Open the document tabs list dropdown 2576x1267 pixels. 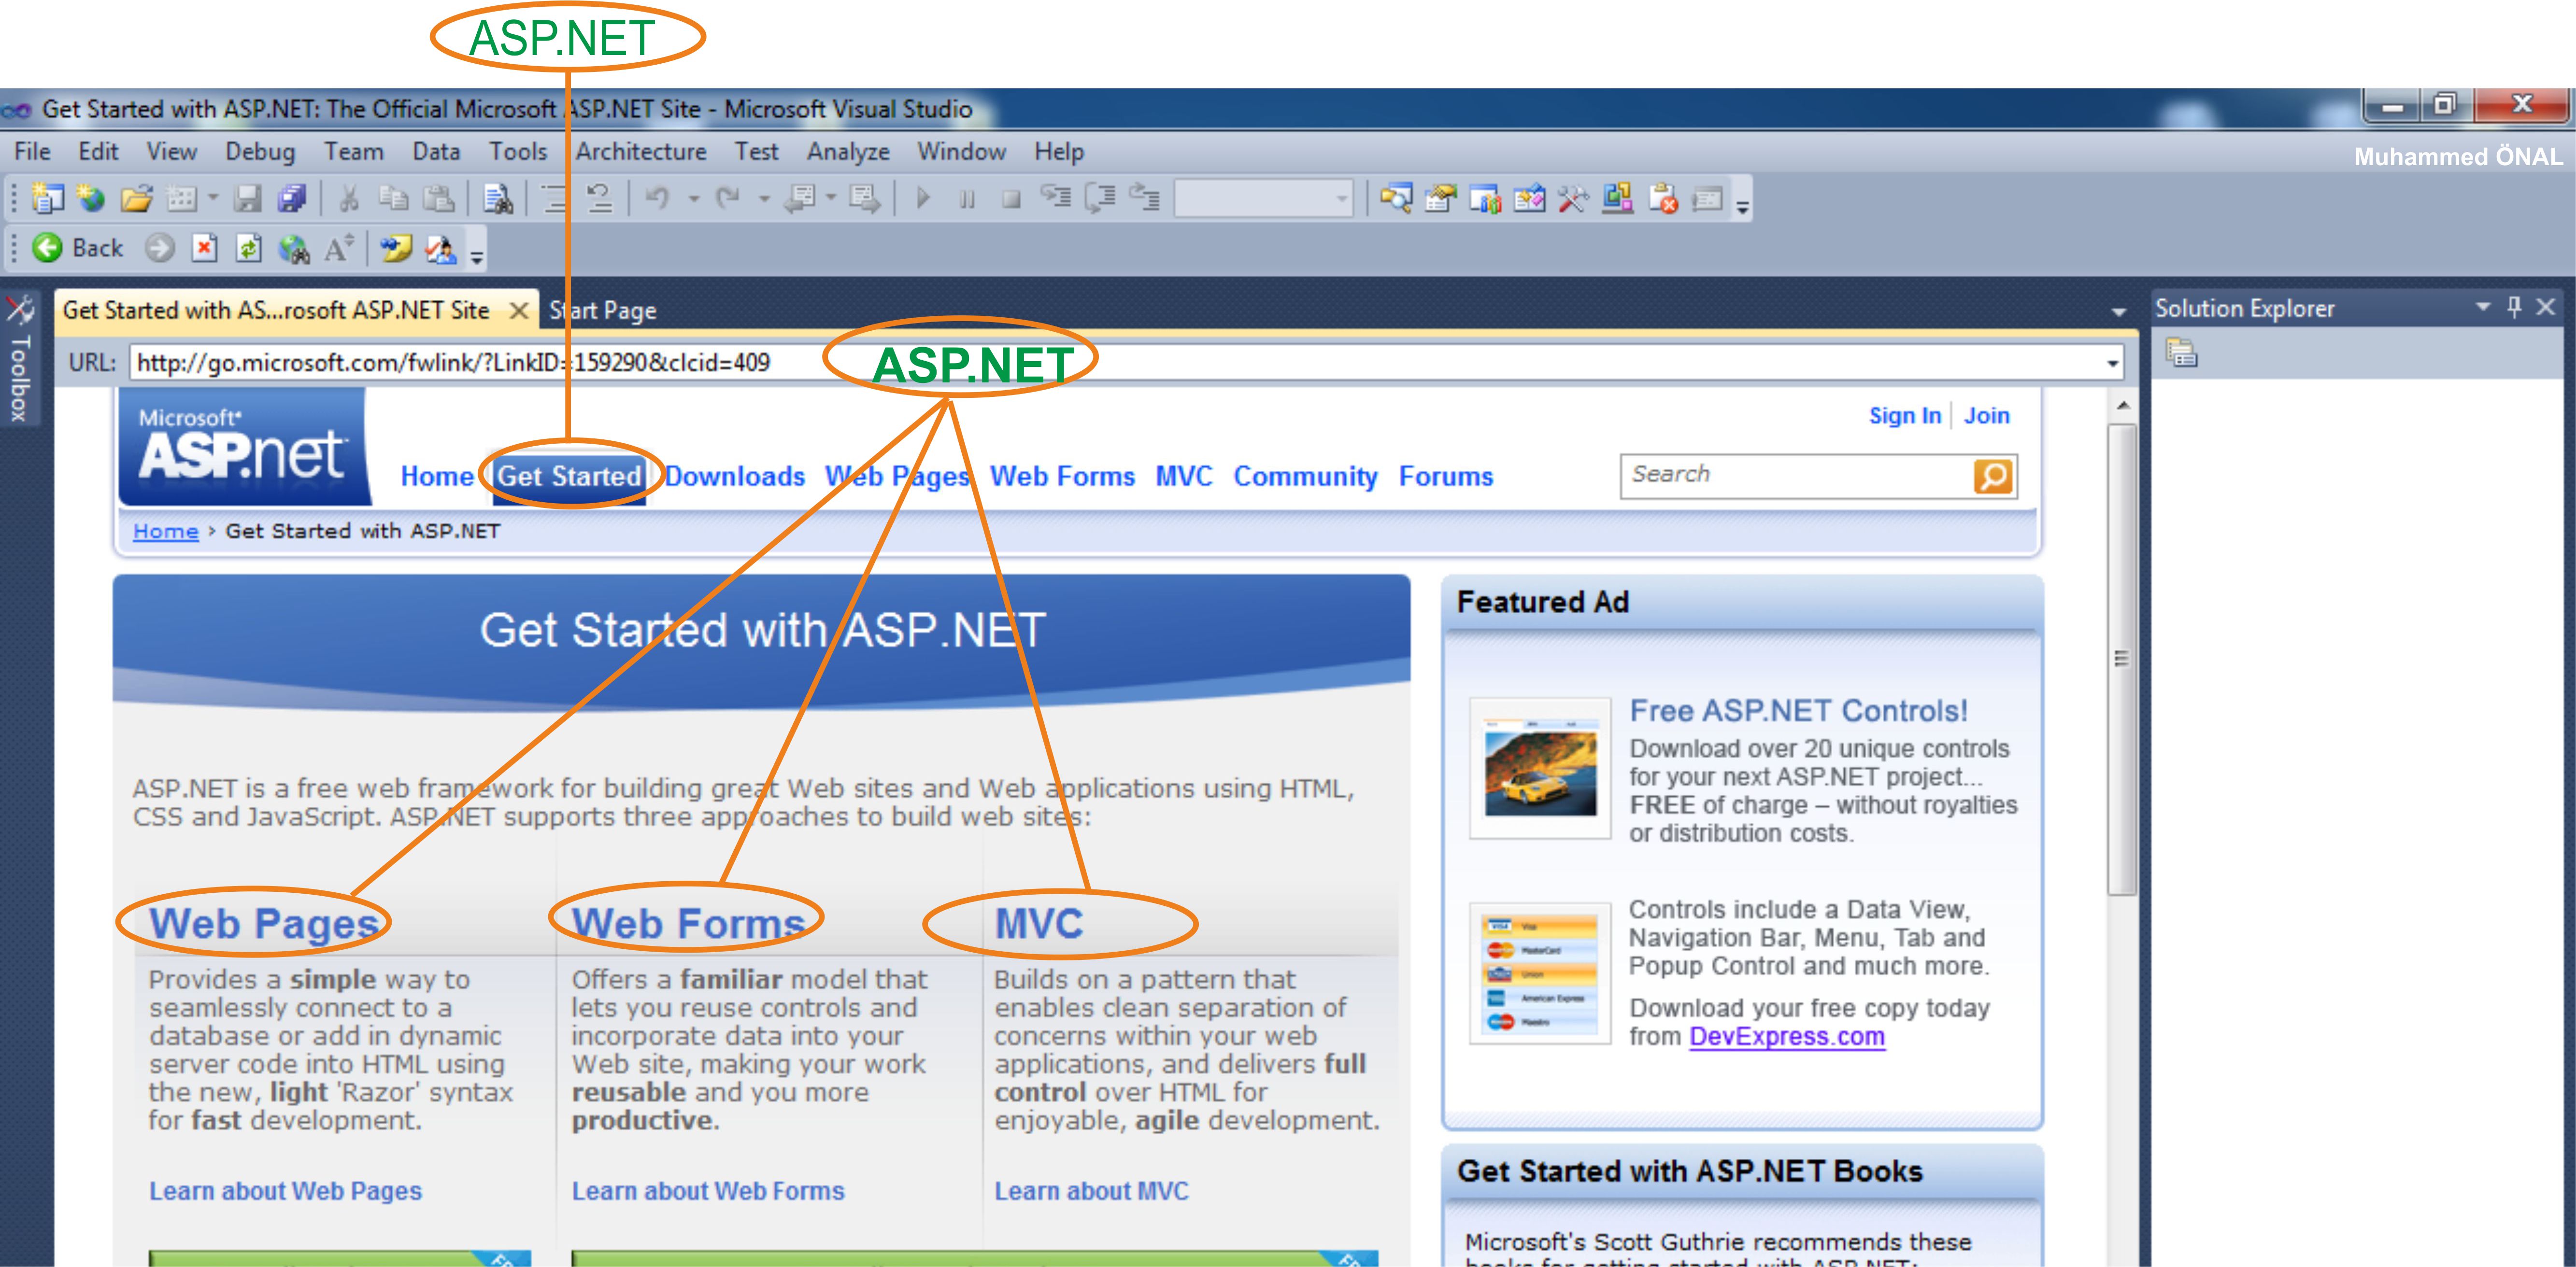click(2118, 312)
